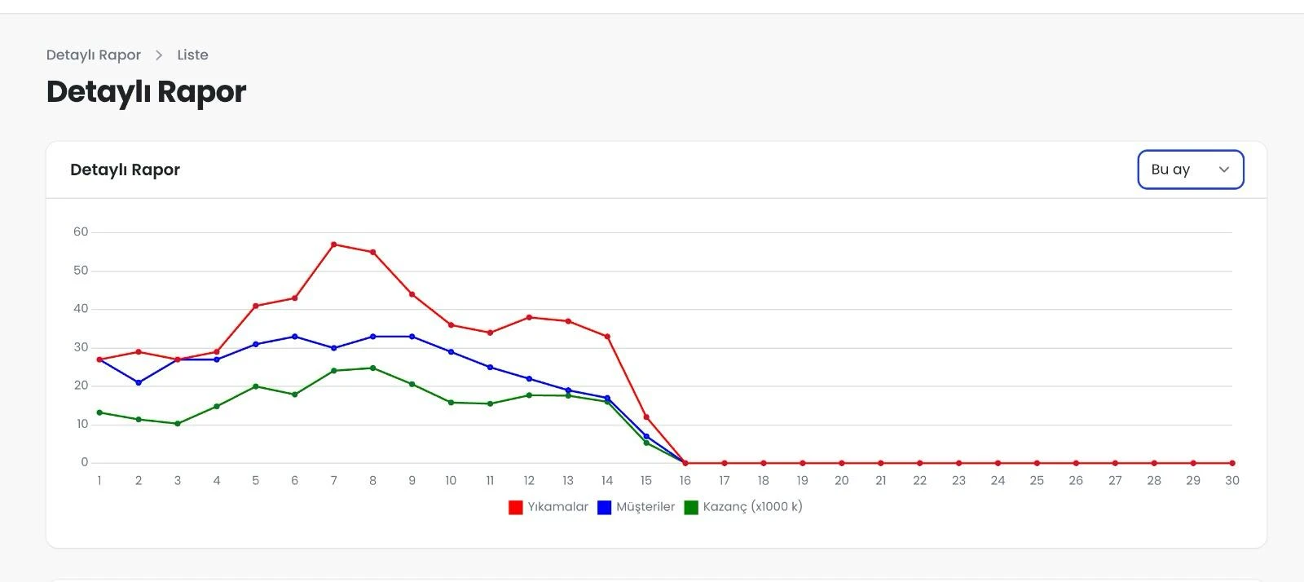This screenshot has height=582, width=1304.
Task: Toggle Yıkamalar series via legend label
Action: (x=557, y=507)
